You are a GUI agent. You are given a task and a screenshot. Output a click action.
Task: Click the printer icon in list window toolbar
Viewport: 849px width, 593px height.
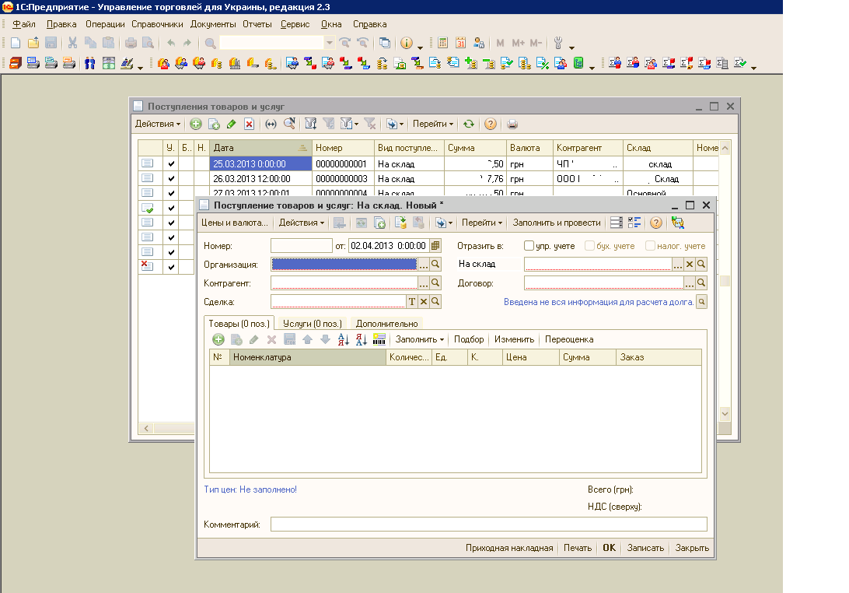point(512,125)
